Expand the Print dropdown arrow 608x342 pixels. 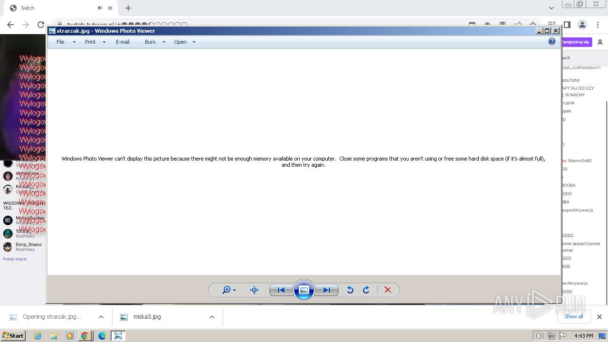click(104, 42)
